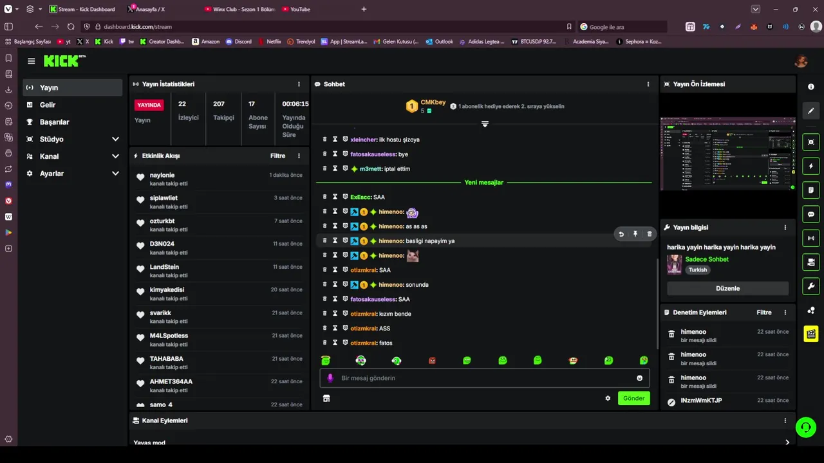The image size is (824, 463).
Task: Toggle the focus frame widget icon
Action: click(811, 142)
